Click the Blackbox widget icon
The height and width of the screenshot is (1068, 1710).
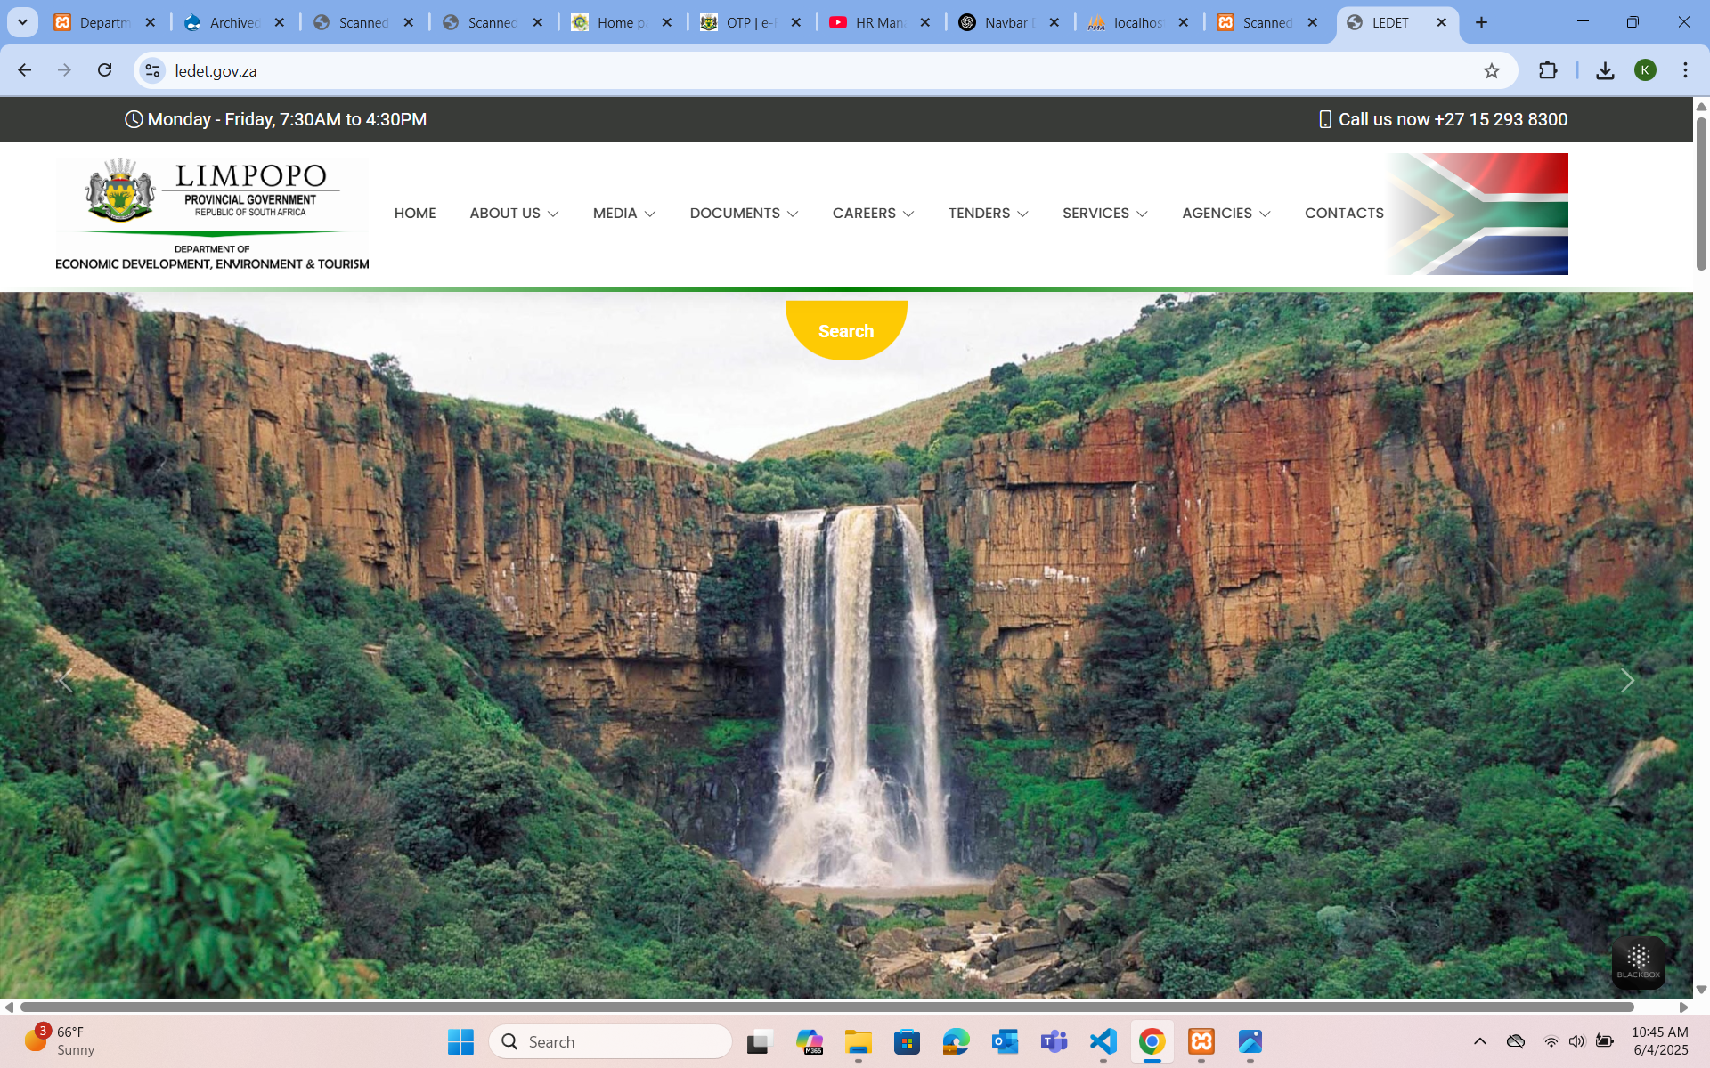pos(1638,962)
